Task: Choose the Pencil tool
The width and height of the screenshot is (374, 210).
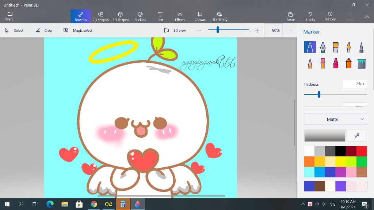Action: (310, 63)
